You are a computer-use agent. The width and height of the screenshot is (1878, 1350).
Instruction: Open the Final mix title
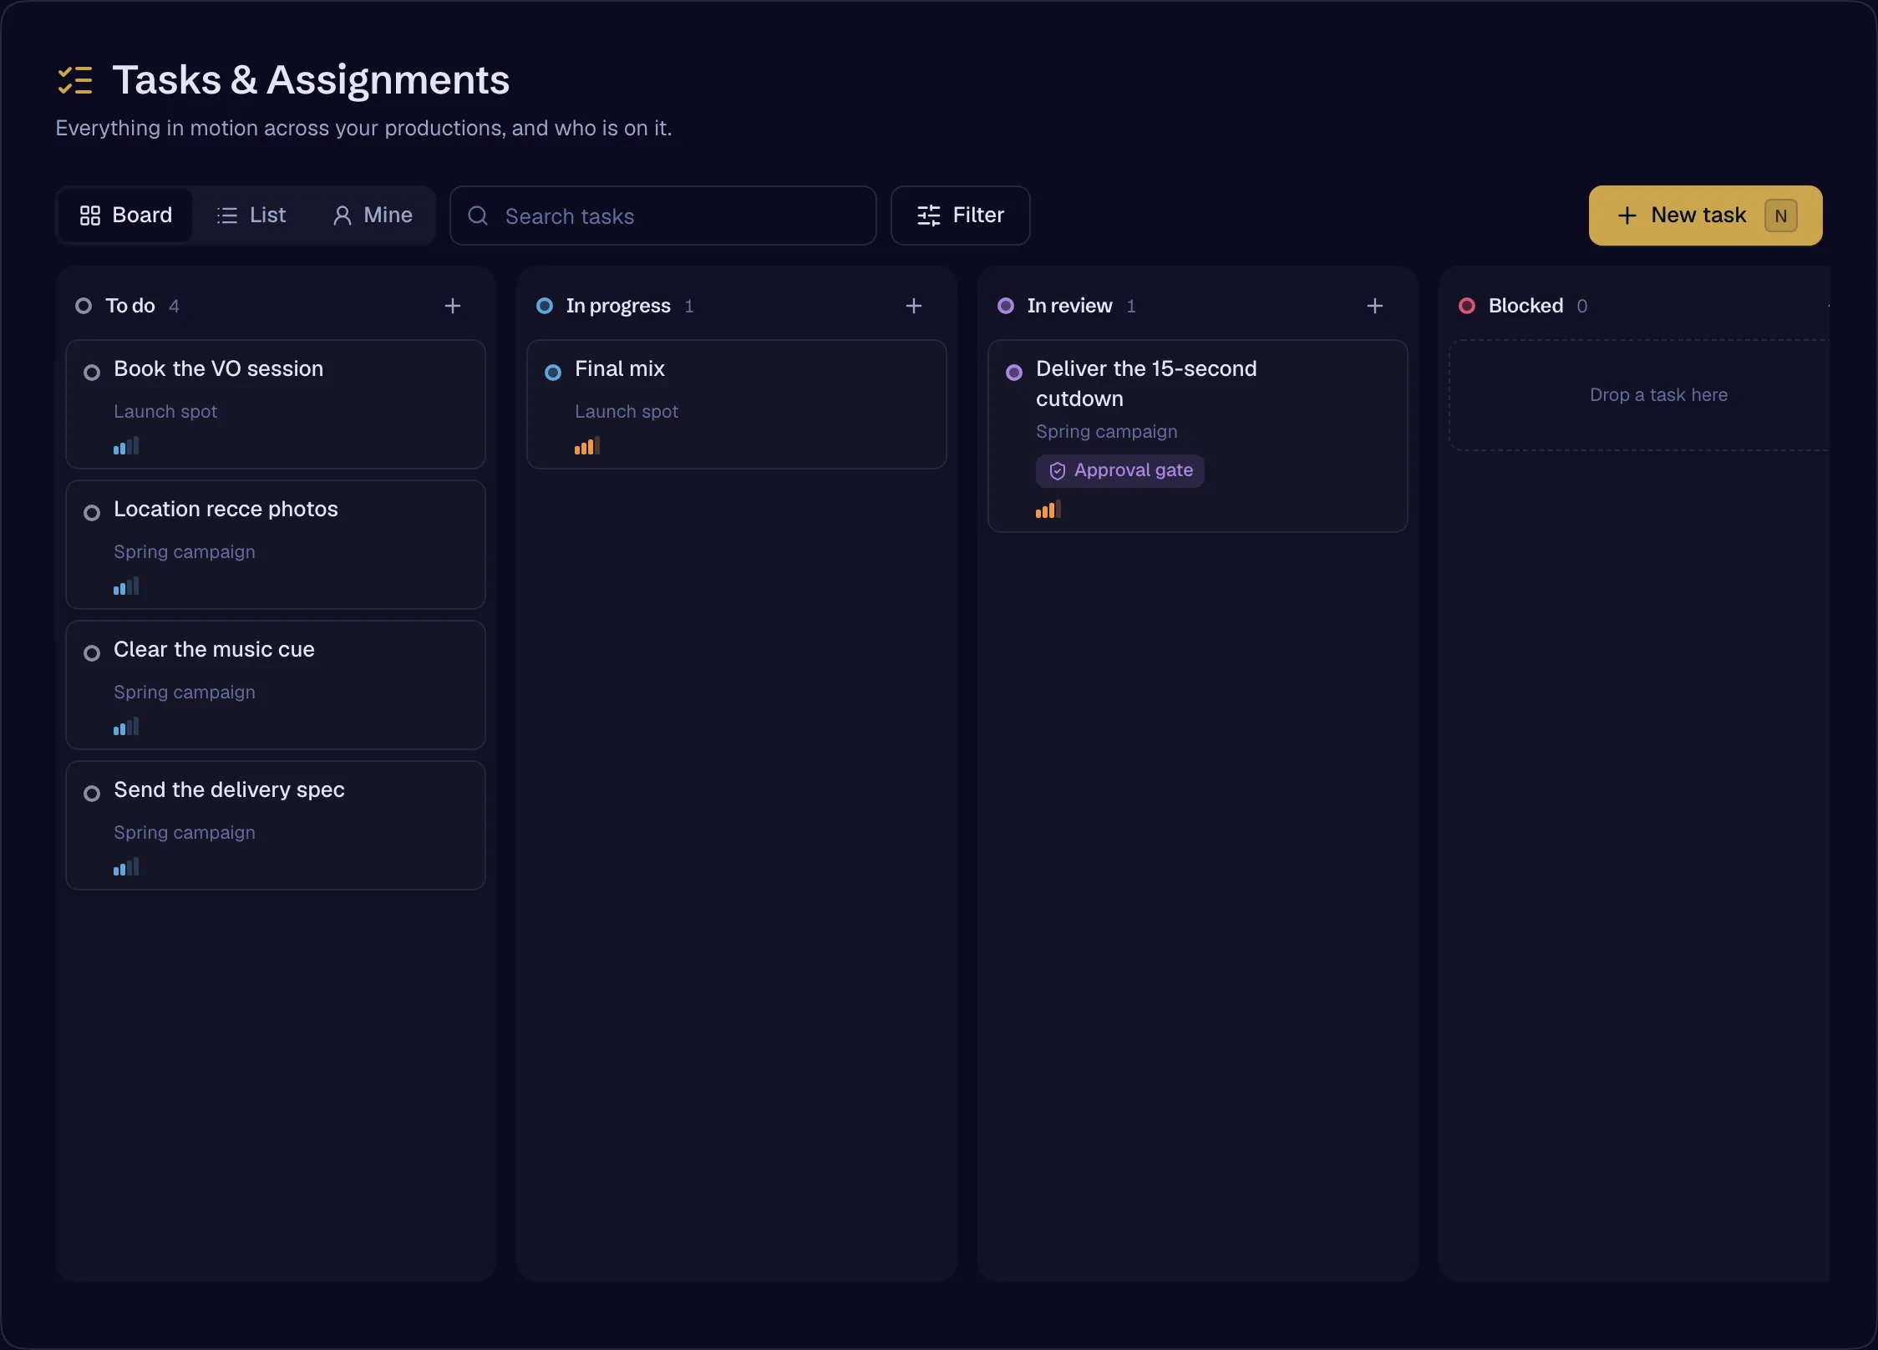[x=620, y=368]
